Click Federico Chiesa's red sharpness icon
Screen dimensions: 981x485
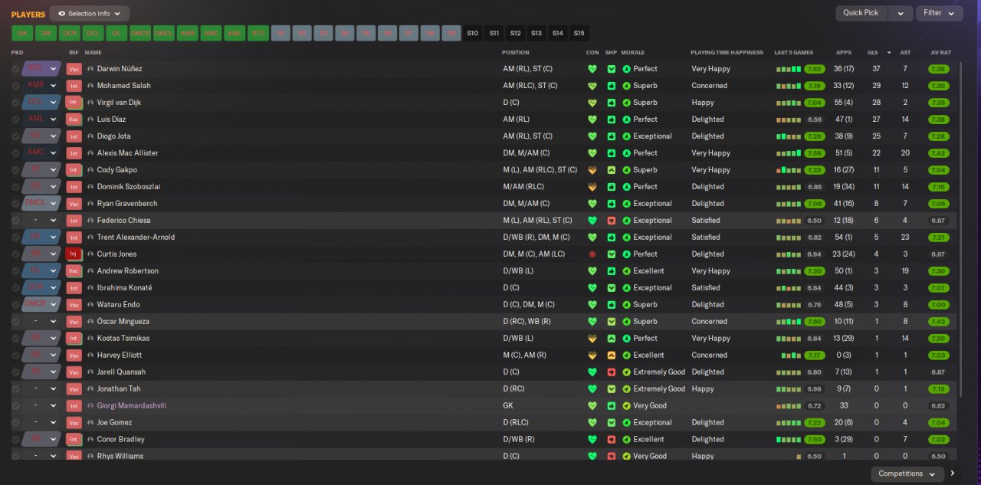611,221
